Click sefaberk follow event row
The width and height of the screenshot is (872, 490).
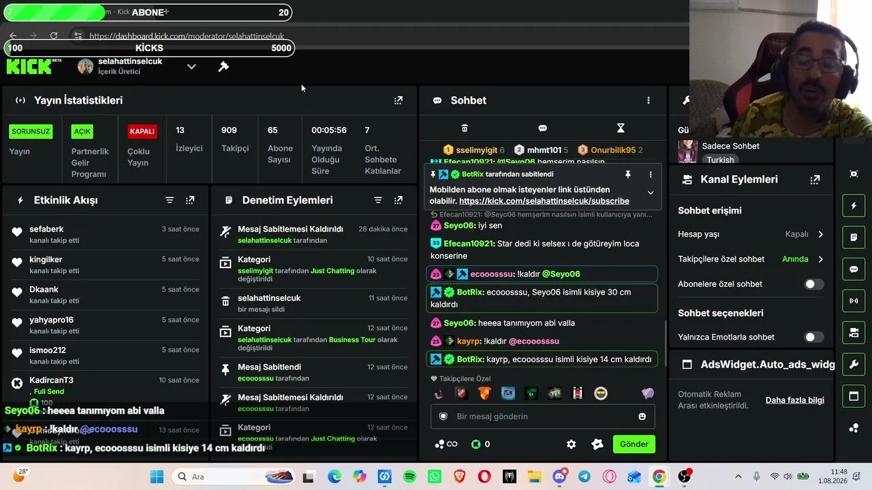[106, 234]
